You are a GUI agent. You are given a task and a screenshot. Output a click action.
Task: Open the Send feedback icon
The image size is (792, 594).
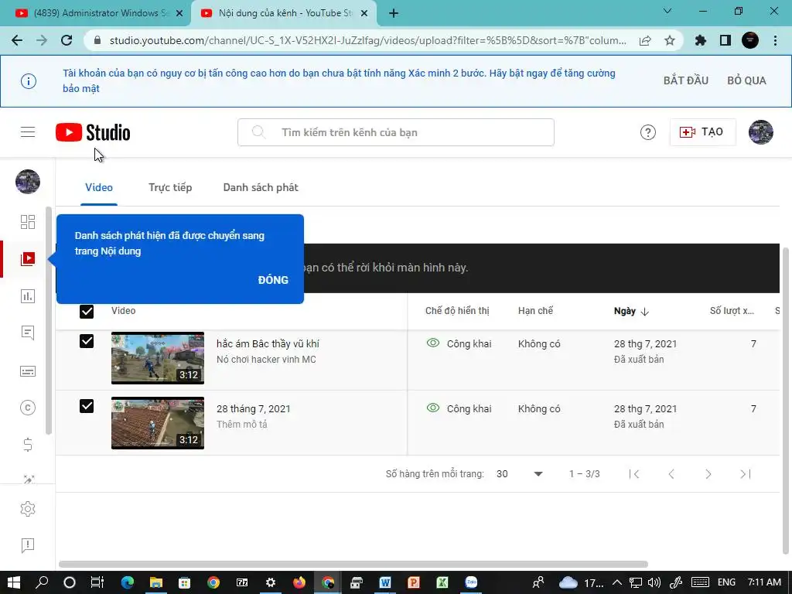28,545
